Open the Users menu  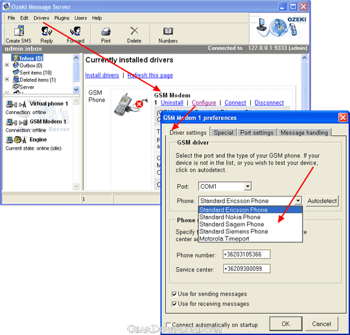point(80,18)
